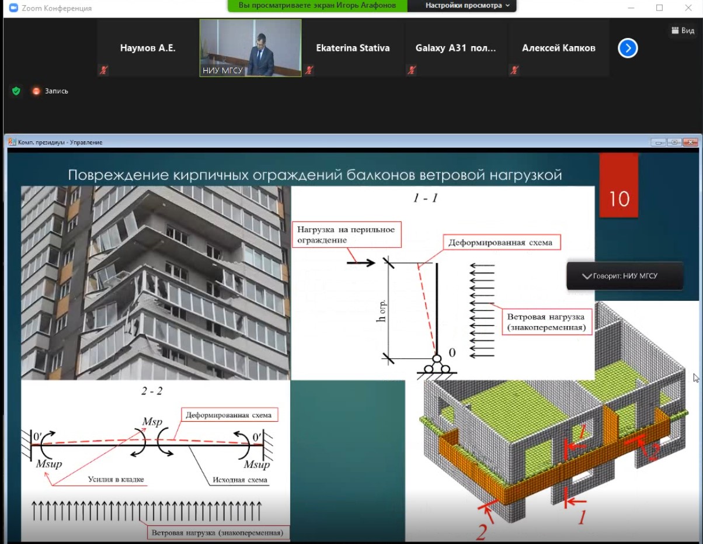The width and height of the screenshot is (703, 544).
Task: Click Деформированная схема label in section 2-2
Action: (x=228, y=415)
